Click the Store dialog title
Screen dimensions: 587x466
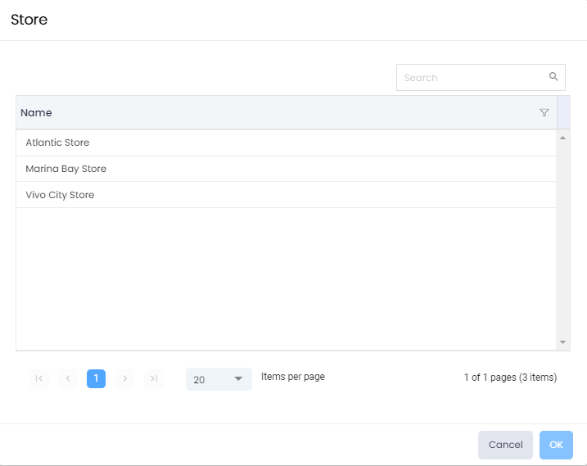click(x=29, y=20)
